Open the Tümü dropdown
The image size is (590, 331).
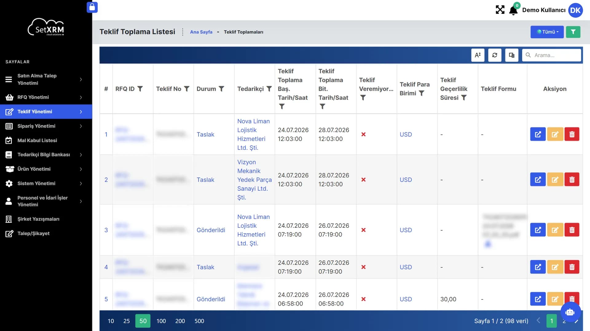point(547,32)
